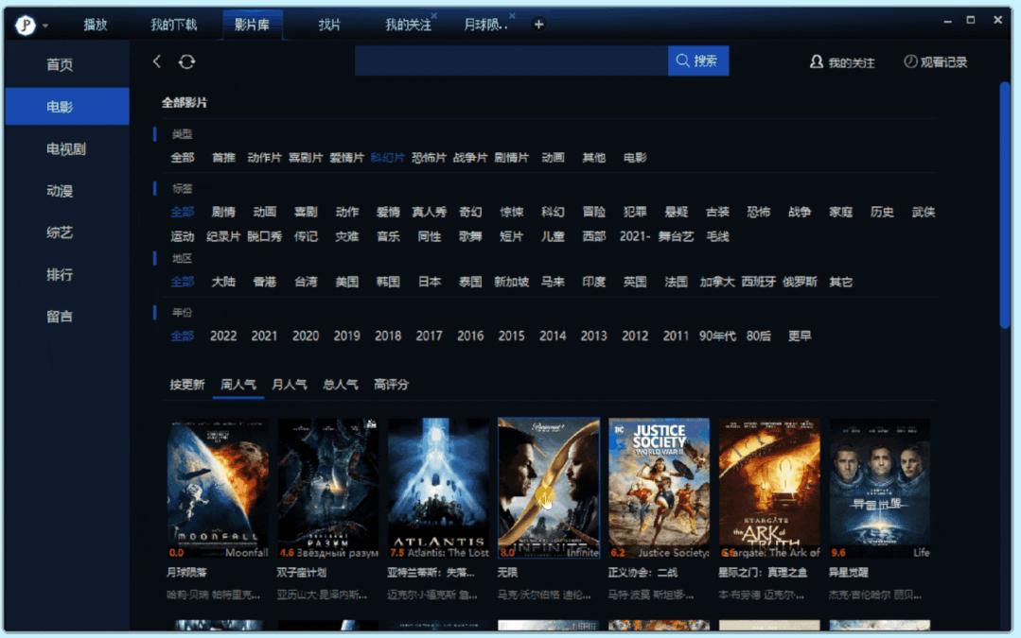The height and width of the screenshot is (638, 1021).
Task: Click the refresh icon to reload the library
Action: [186, 61]
